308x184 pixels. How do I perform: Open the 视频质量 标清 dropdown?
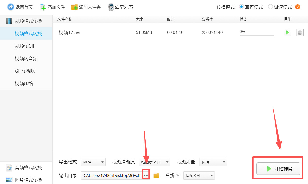pos(213,162)
